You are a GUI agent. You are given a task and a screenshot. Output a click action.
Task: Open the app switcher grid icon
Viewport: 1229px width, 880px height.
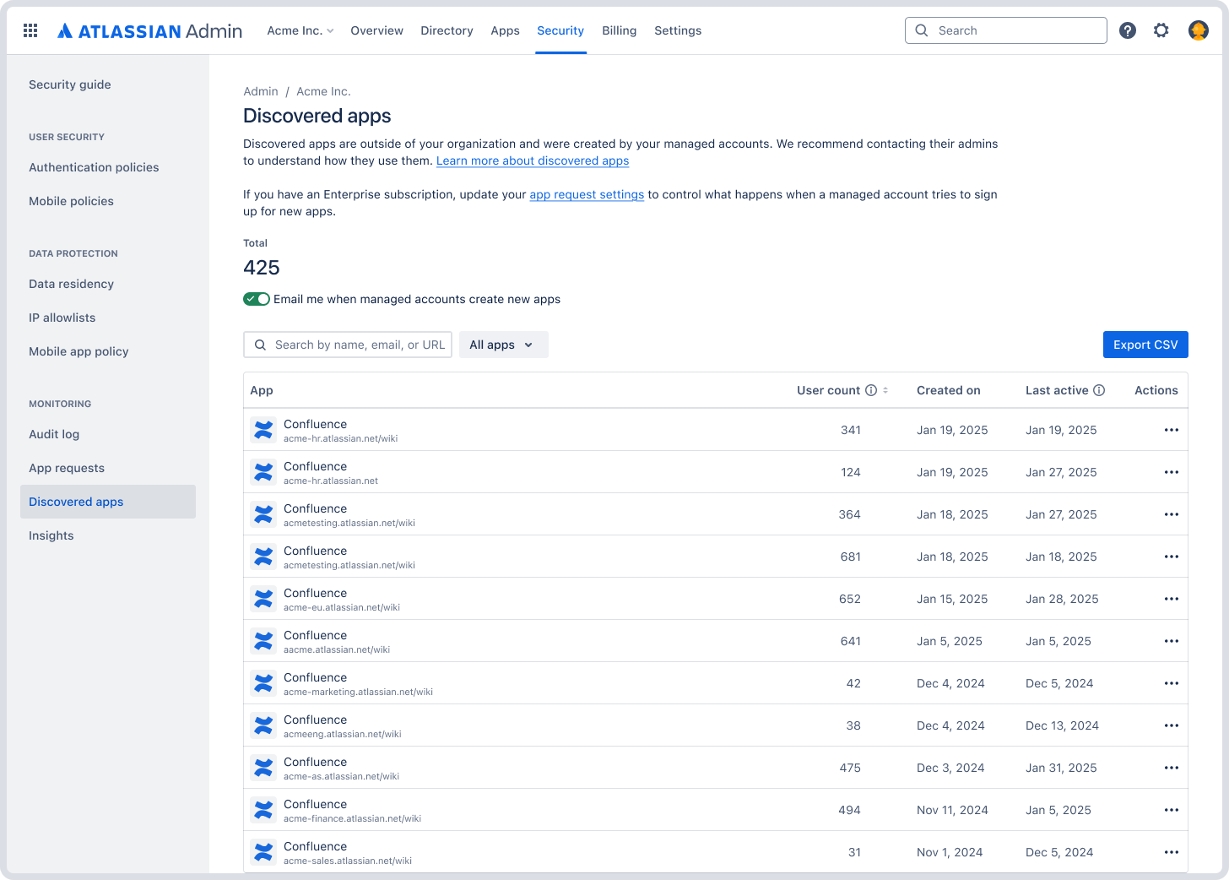click(30, 30)
